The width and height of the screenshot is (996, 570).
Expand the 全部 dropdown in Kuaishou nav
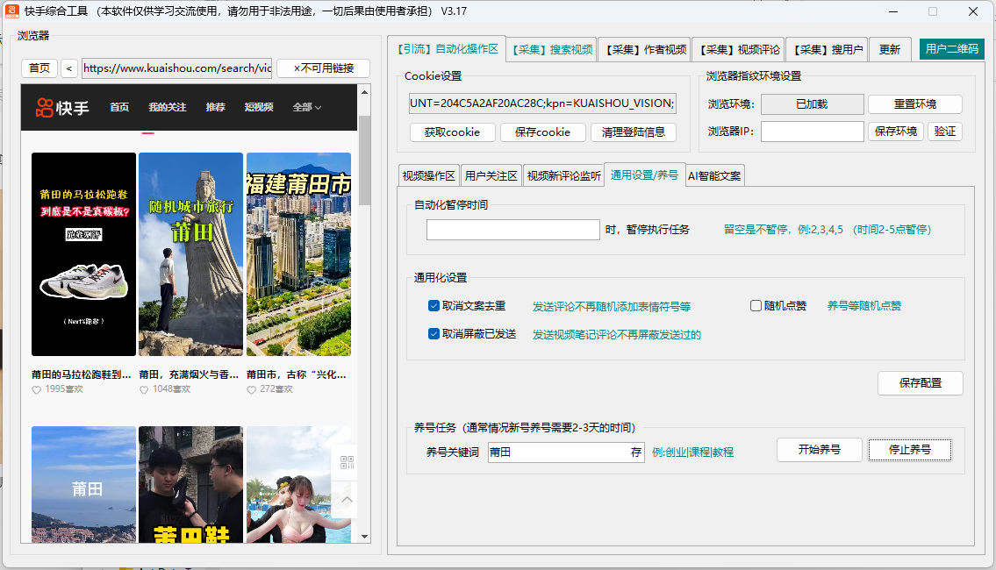coord(307,107)
